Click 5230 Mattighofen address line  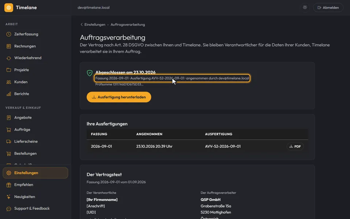(215, 212)
